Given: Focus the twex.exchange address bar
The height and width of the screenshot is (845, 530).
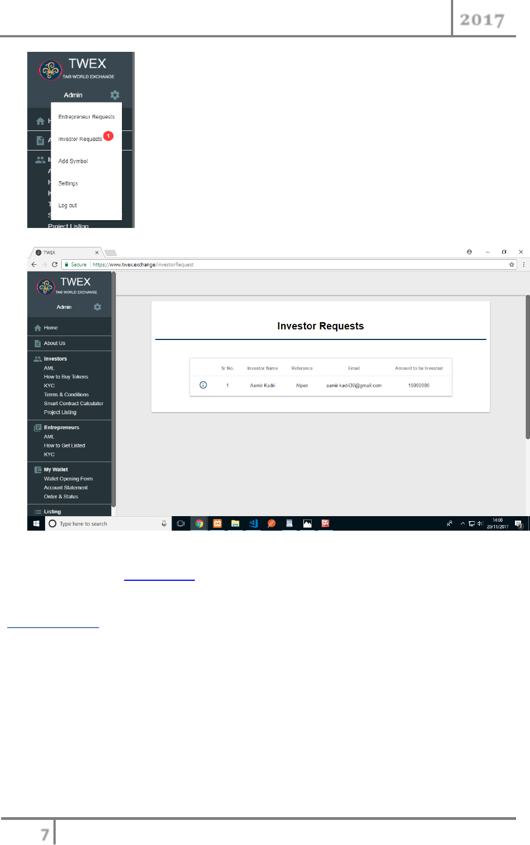Looking at the screenshot, I should 289,265.
